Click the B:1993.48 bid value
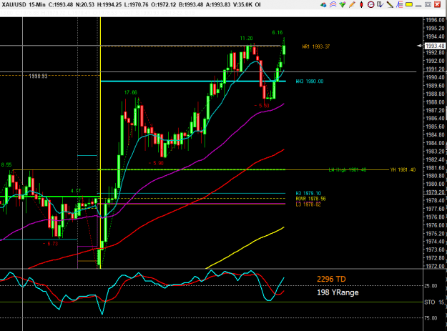The image size is (447, 331). (x=191, y=5)
